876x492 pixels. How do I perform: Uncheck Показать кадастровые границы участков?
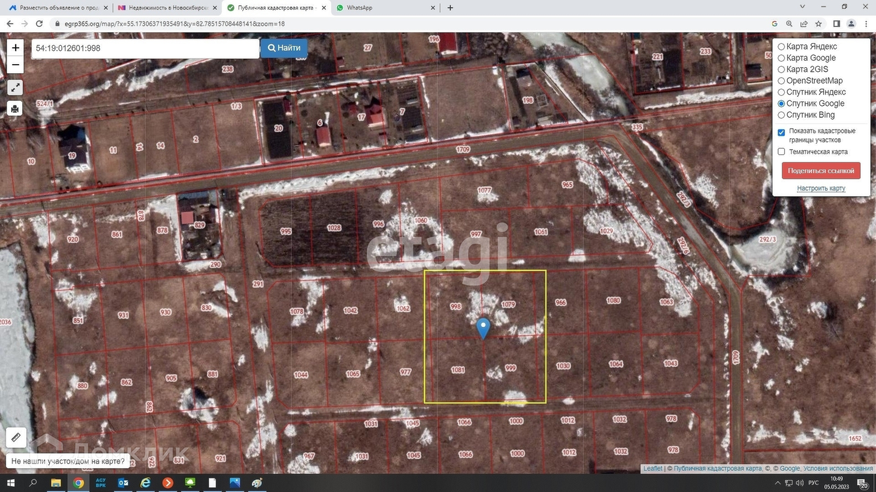coord(781,133)
